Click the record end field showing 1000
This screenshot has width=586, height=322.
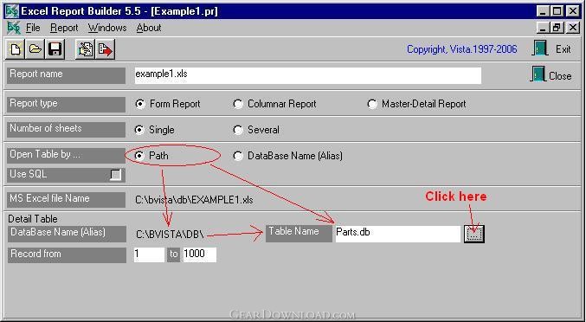200,254
